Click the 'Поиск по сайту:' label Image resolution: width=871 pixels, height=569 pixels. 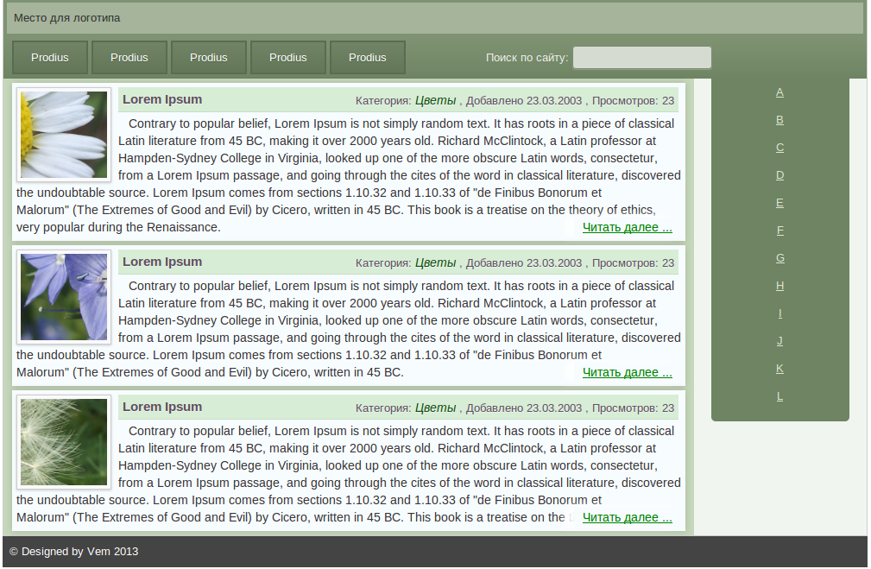[x=527, y=57]
